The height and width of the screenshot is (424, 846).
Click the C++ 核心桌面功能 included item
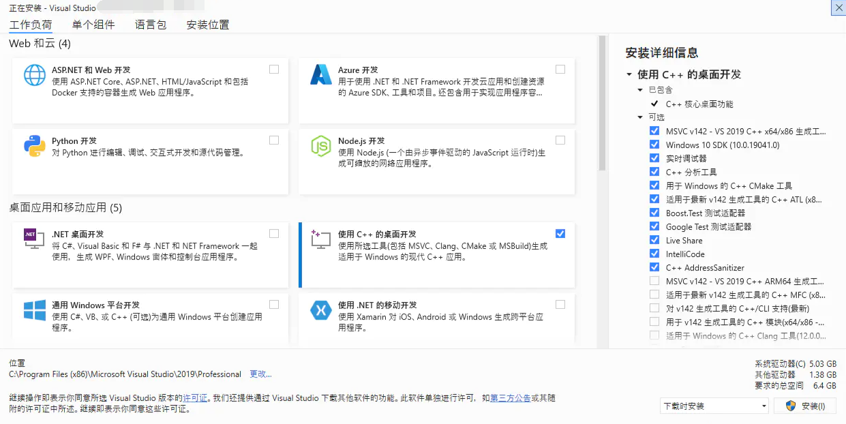699,104
